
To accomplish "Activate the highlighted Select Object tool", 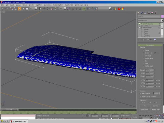I will [19, 9].
